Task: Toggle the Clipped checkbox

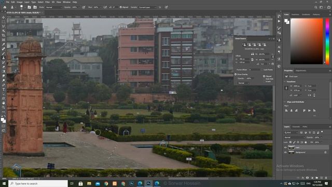Action: tap(264, 76)
